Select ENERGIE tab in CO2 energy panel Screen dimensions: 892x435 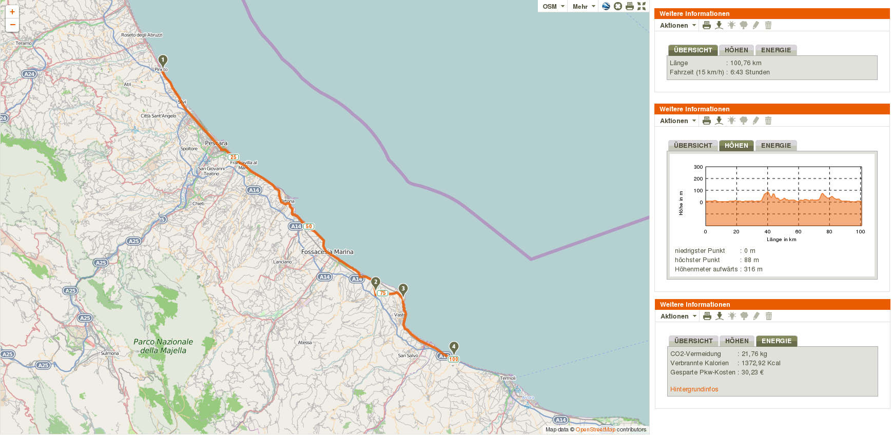777,341
